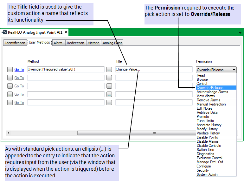244x184 pixels.
Task: Click the RealFLO Analog Input Point document icon
Action: 4,32
